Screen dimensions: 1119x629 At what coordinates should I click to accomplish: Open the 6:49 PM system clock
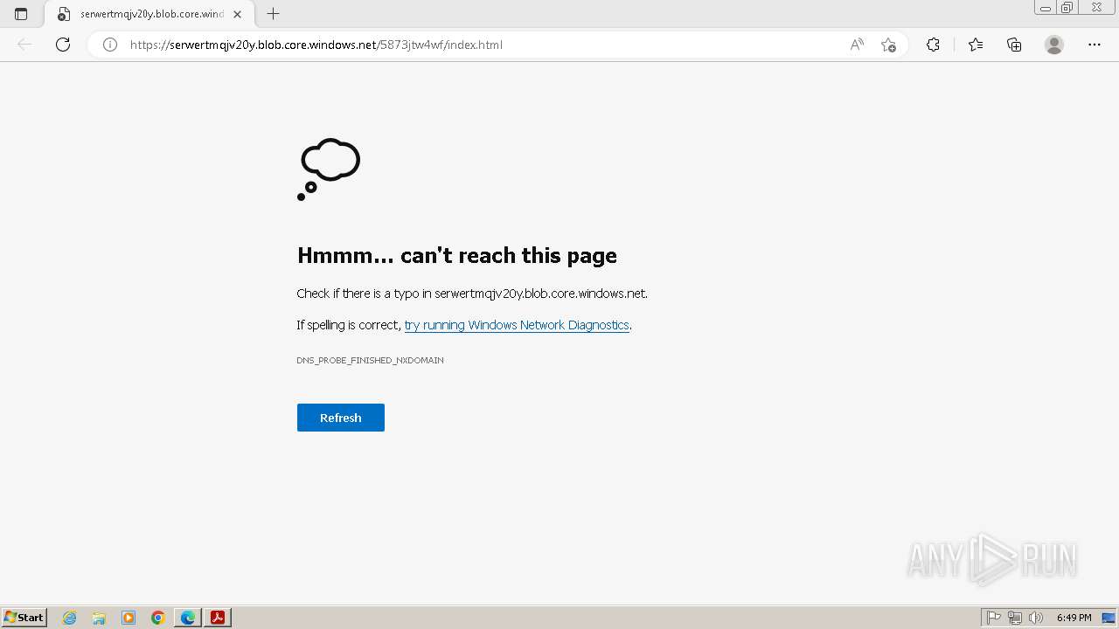click(x=1074, y=618)
